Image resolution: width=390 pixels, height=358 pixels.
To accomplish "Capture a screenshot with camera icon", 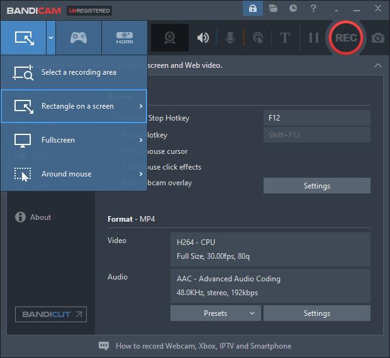I will pos(378,38).
